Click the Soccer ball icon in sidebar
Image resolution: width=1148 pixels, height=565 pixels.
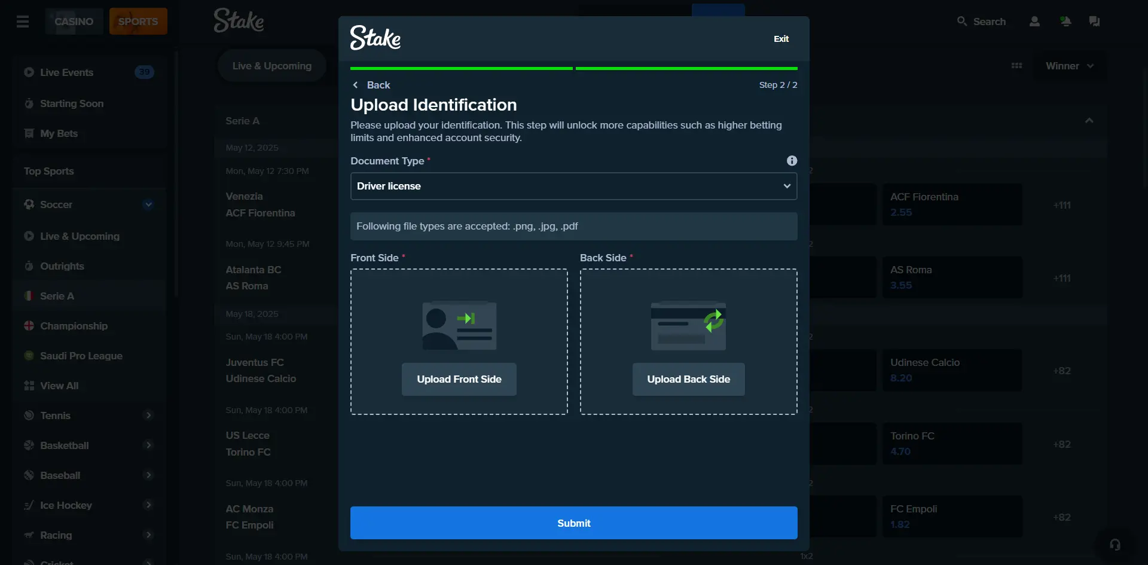pos(29,204)
